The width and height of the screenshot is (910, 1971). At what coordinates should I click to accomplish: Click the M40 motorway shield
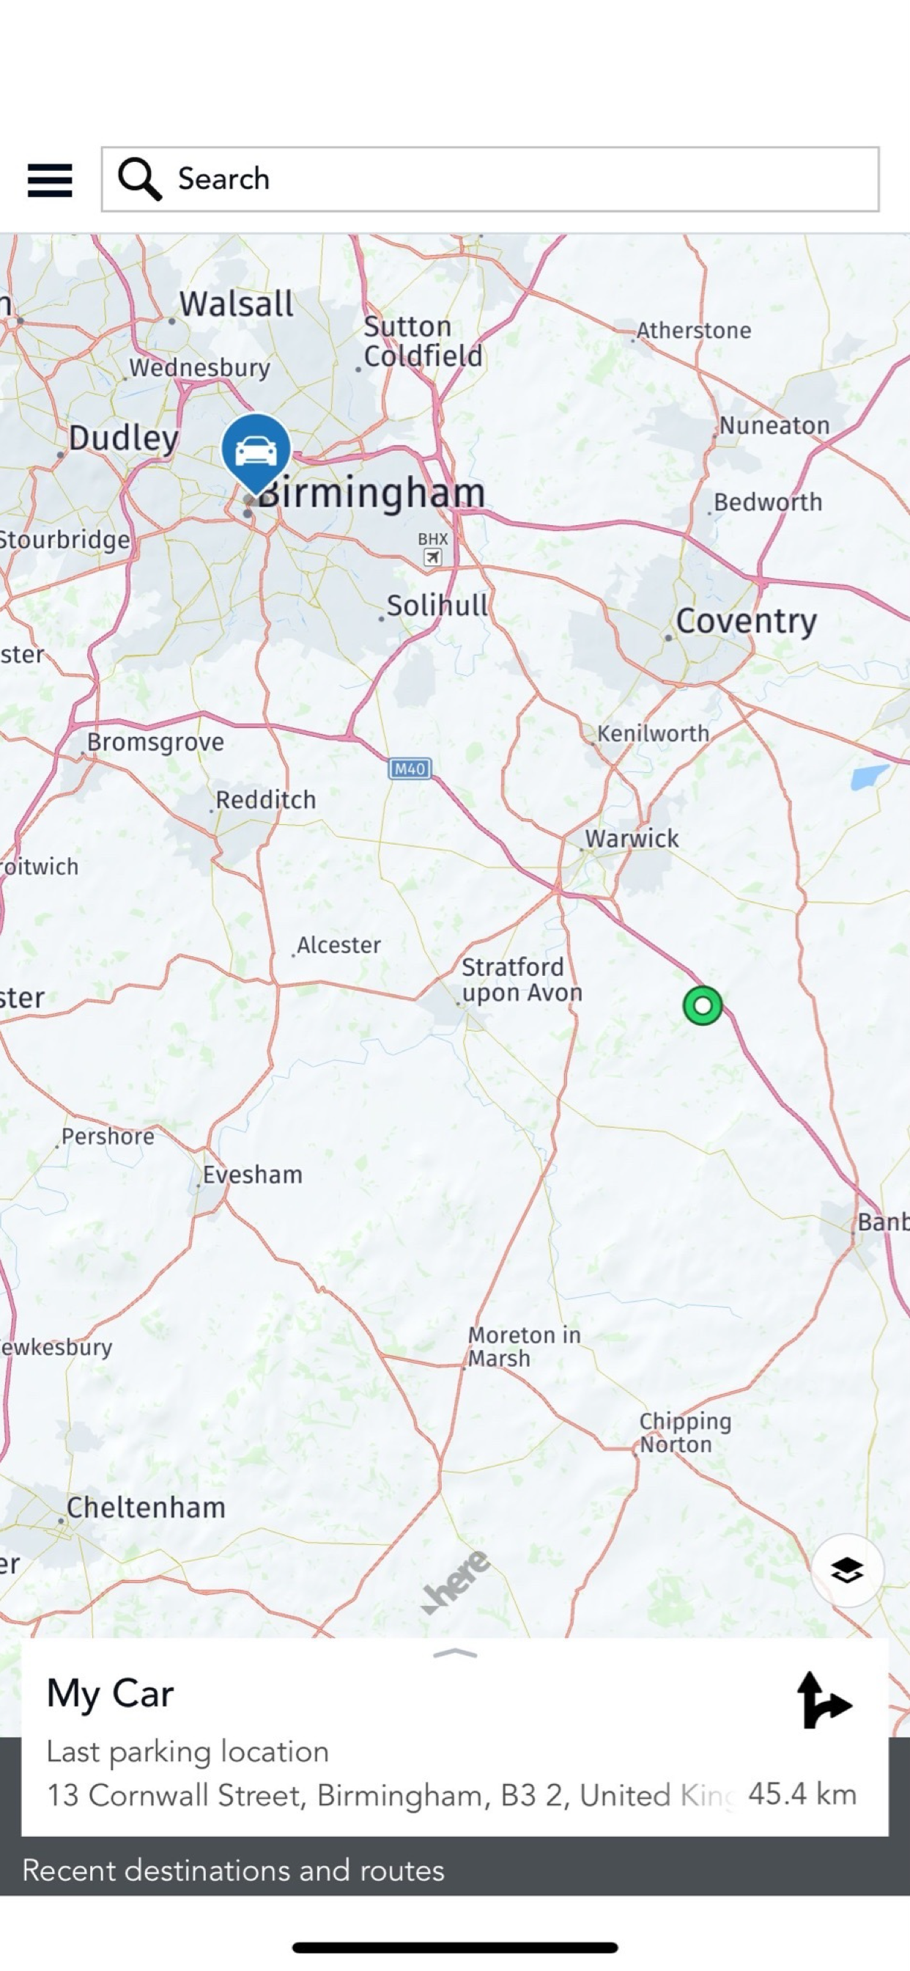[x=410, y=769]
